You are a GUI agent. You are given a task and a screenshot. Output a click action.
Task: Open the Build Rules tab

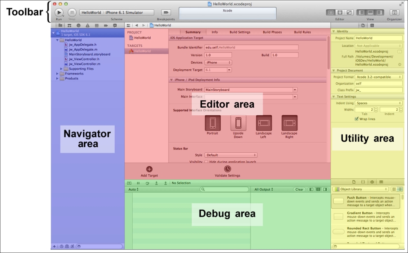point(302,32)
